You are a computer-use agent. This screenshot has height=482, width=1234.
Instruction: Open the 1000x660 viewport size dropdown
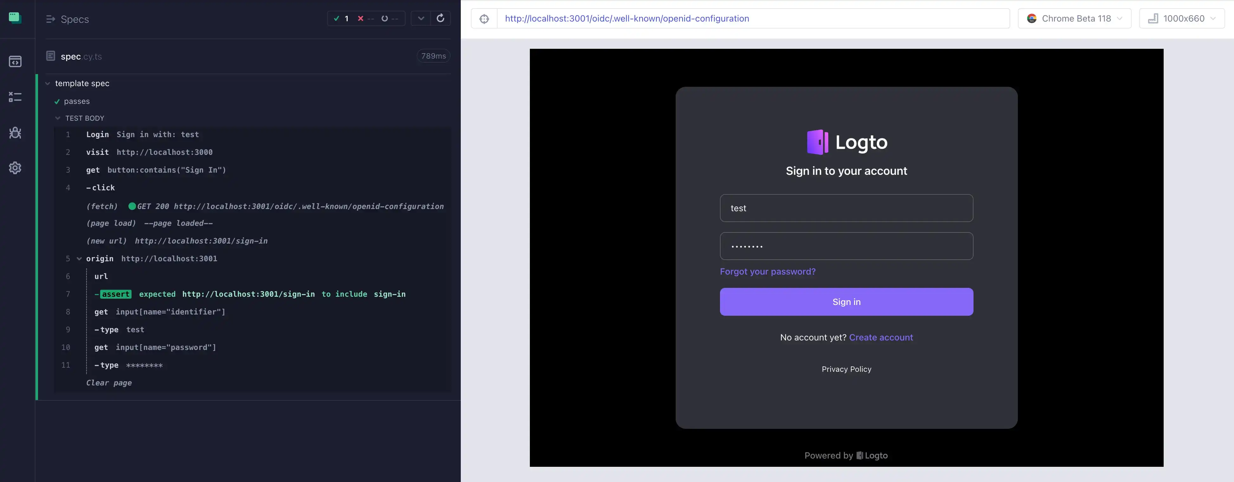(1181, 19)
